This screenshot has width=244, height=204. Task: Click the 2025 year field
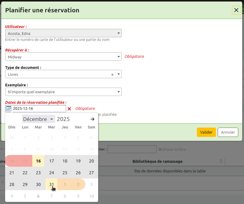tap(63, 119)
